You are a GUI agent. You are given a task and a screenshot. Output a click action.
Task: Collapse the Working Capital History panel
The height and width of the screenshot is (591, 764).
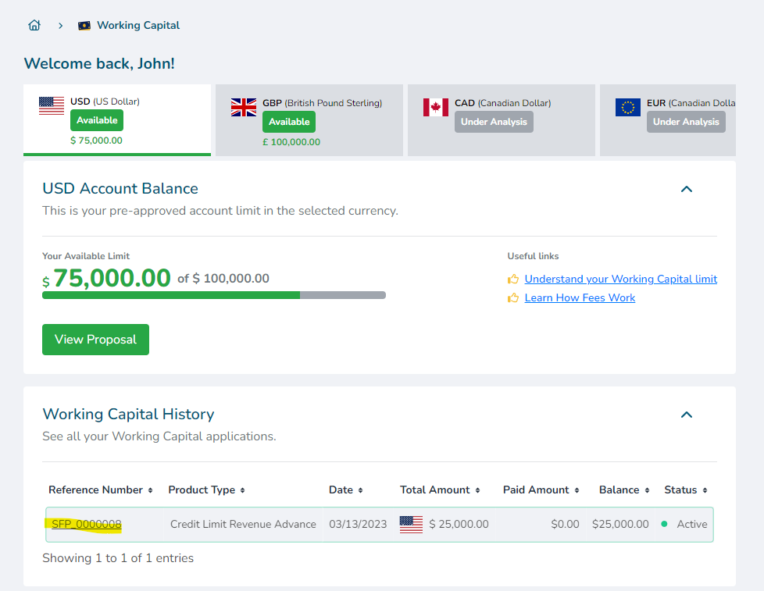(x=687, y=415)
